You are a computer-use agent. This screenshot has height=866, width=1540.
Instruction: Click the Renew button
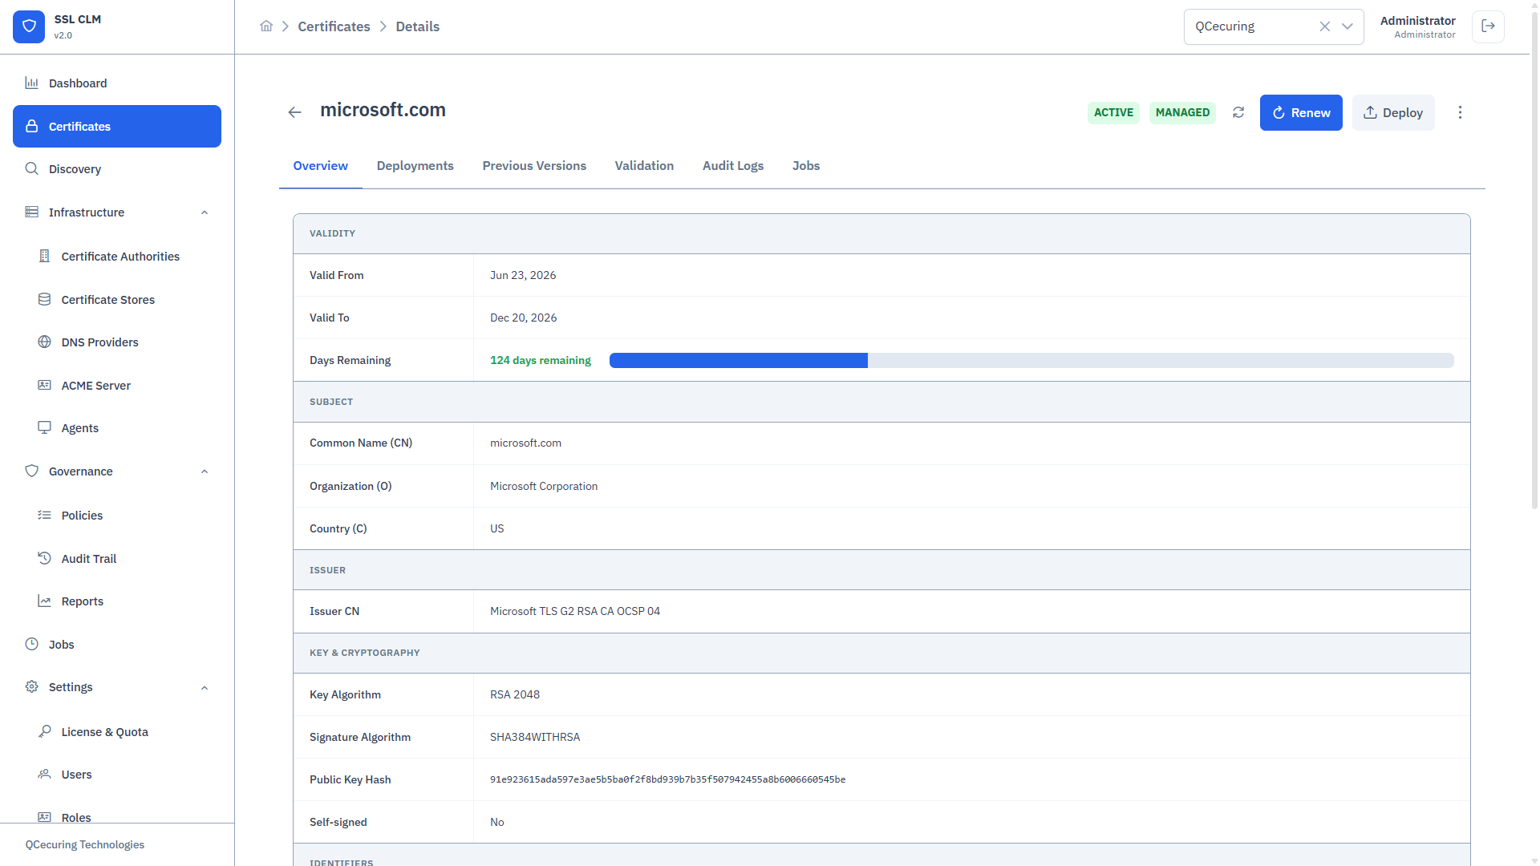[x=1301, y=112]
